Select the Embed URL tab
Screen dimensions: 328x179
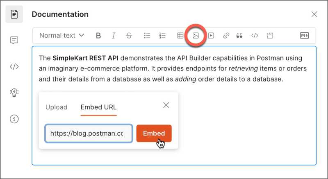tap(98, 107)
